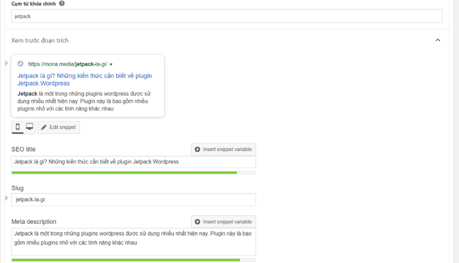Insert snippet variable for Meta description
The width and height of the screenshot is (459, 263).
(223, 221)
